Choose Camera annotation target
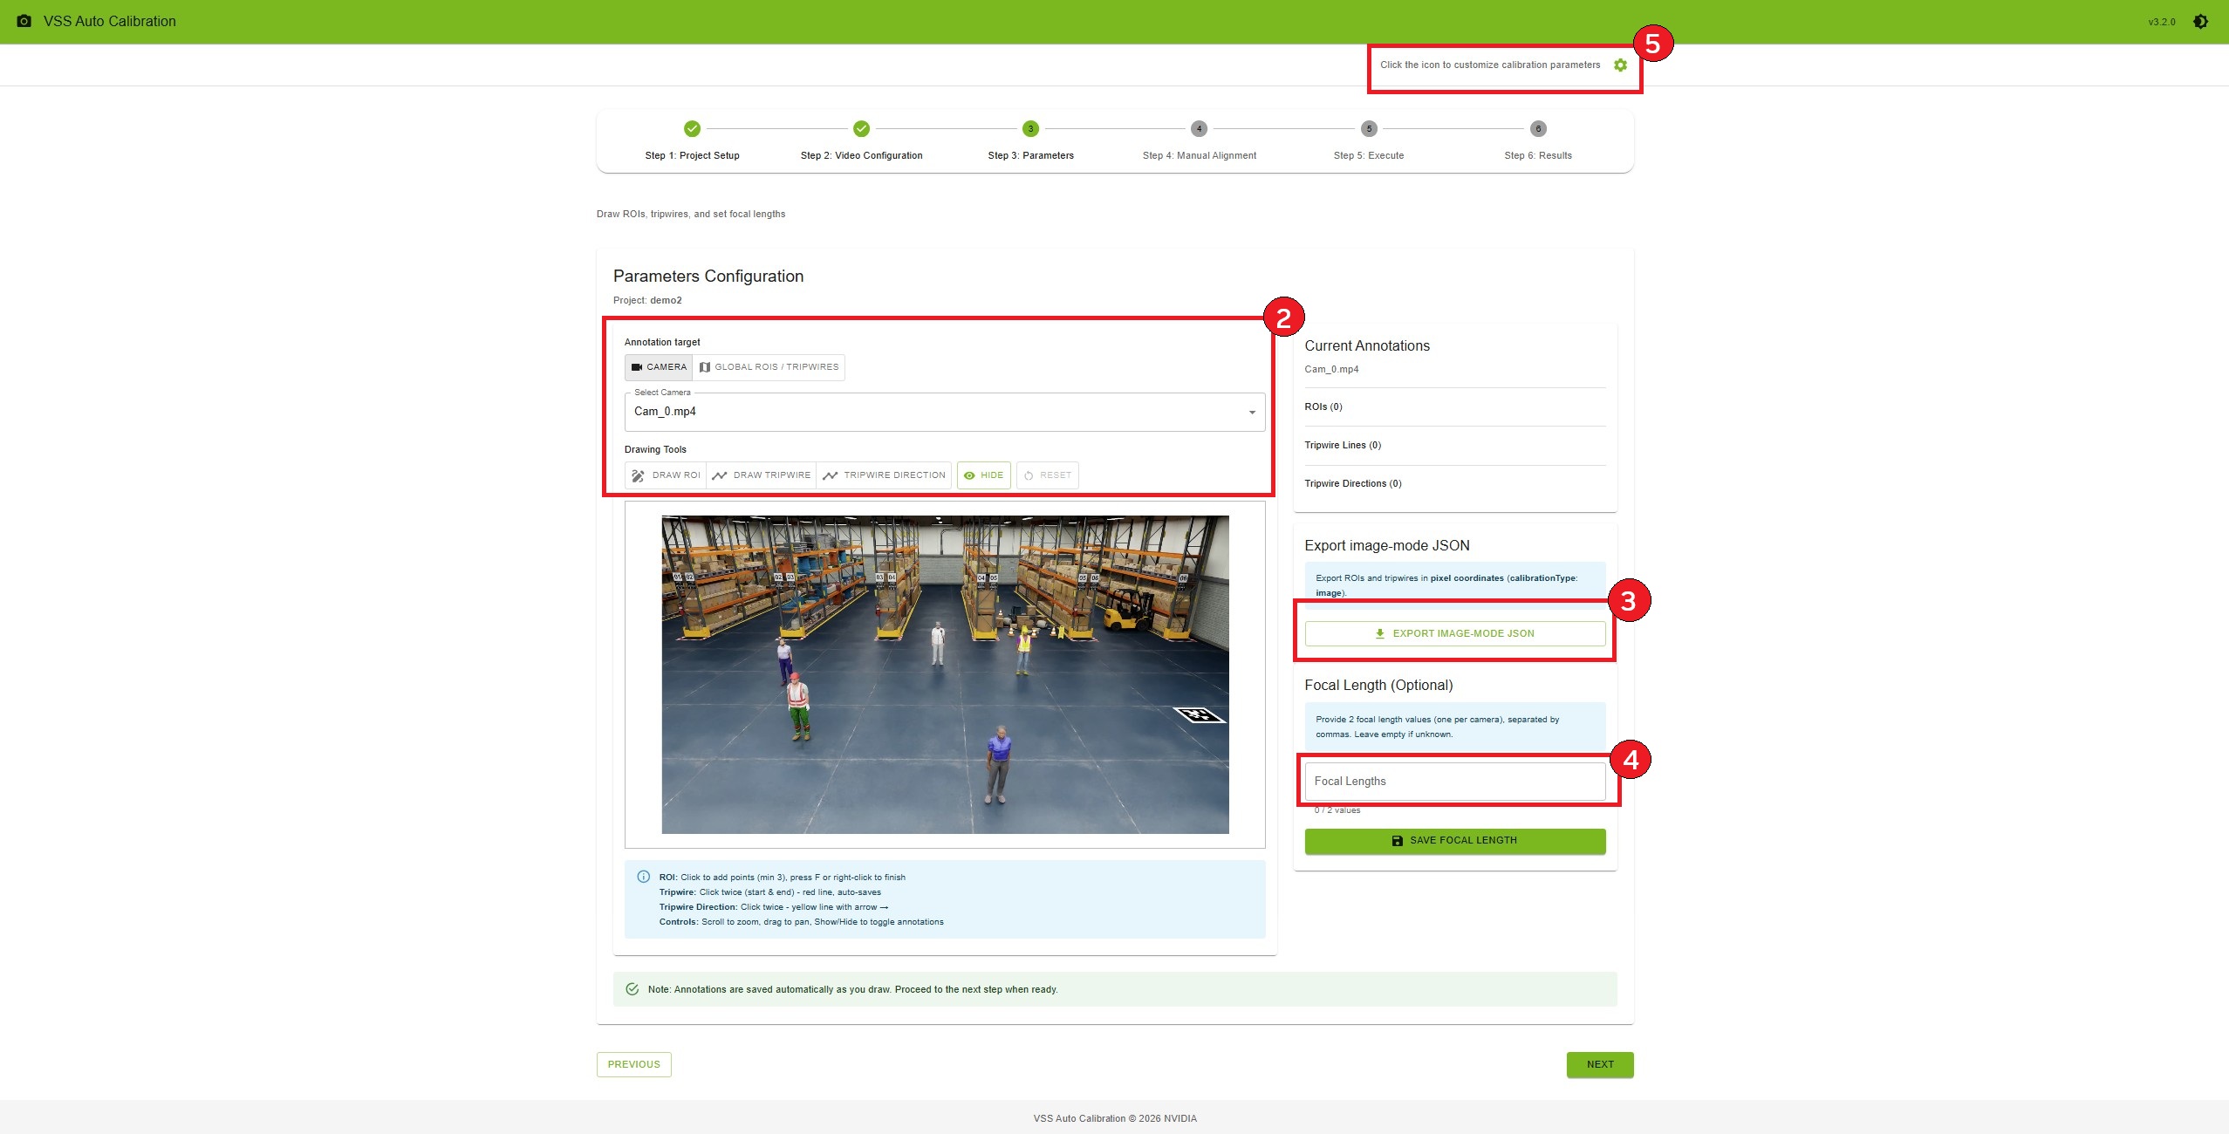Screen dimensions: 2229x1134 (659, 367)
